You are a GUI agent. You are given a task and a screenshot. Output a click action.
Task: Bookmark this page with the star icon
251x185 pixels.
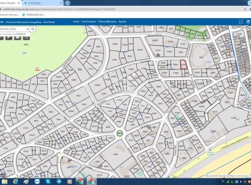click(250, 9)
